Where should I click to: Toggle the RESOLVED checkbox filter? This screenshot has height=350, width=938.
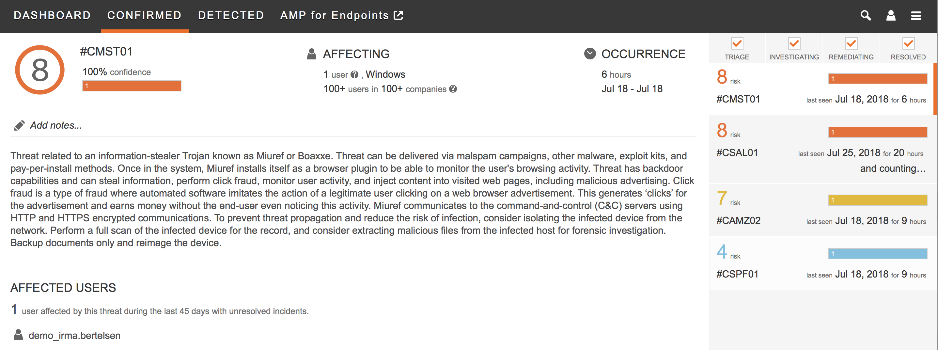[x=908, y=43]
